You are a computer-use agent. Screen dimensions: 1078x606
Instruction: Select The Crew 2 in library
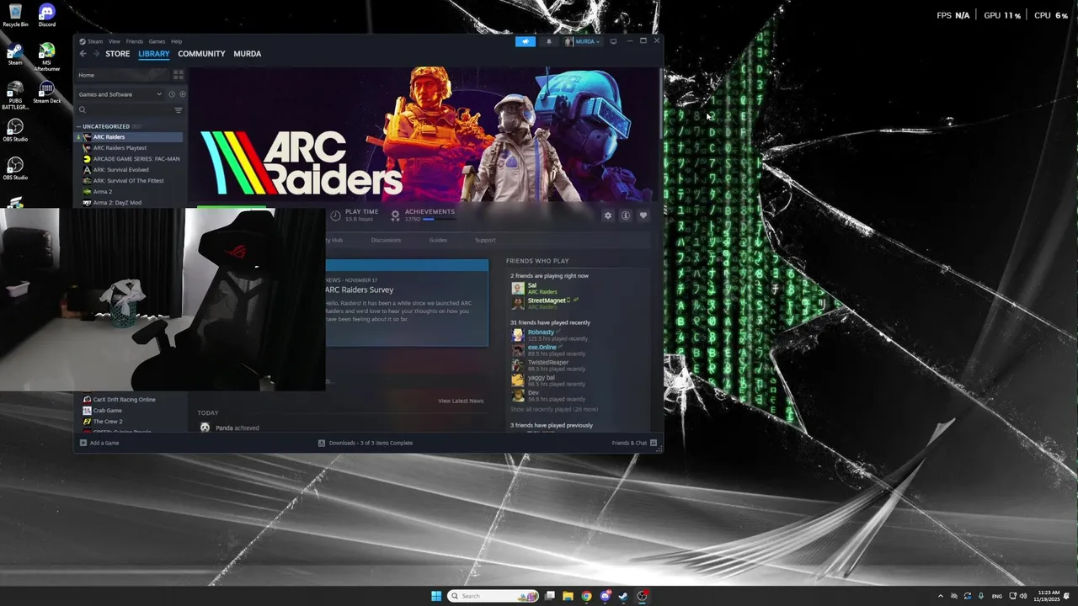[x=108, y=422]
